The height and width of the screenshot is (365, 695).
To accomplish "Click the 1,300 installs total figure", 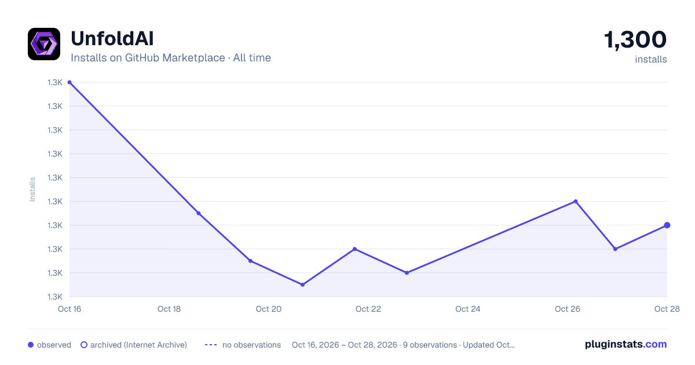I will (635, 40).
